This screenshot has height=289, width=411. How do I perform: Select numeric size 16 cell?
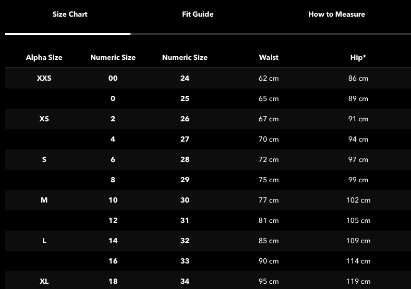point(113,261)
